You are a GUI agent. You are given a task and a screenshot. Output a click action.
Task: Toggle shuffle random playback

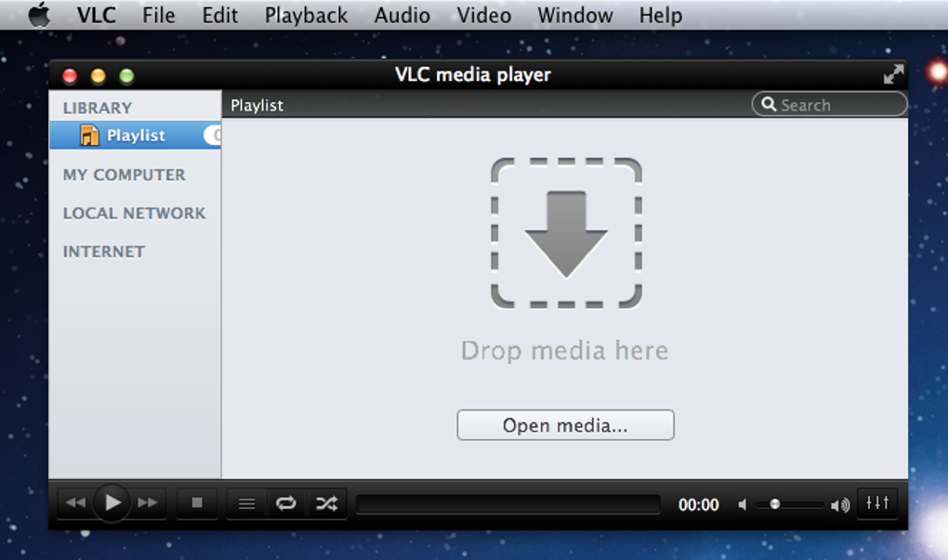[326, 503]
